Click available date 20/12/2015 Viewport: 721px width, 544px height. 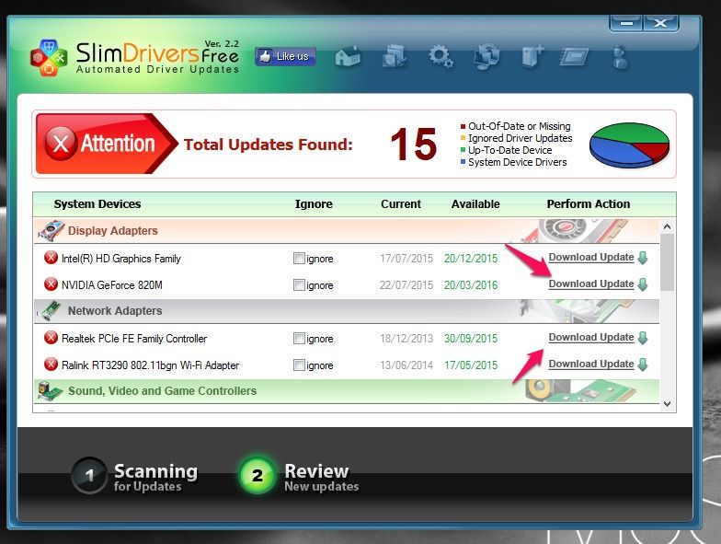(471, 259)
